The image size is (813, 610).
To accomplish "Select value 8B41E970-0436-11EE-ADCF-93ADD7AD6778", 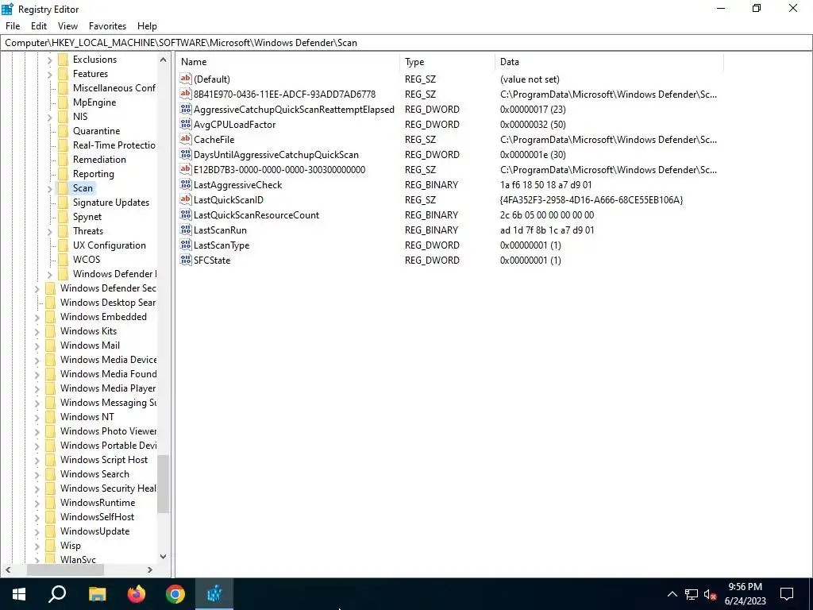I will [285, 94].
